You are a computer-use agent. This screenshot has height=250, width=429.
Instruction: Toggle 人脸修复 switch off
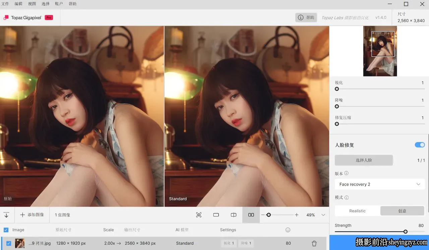click(x=420, y=145)
